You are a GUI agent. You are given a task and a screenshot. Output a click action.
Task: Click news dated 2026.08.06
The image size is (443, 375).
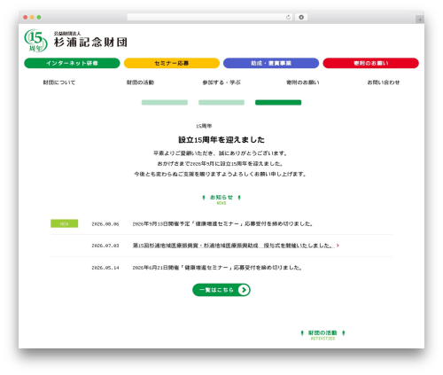(x=222, y=224)
